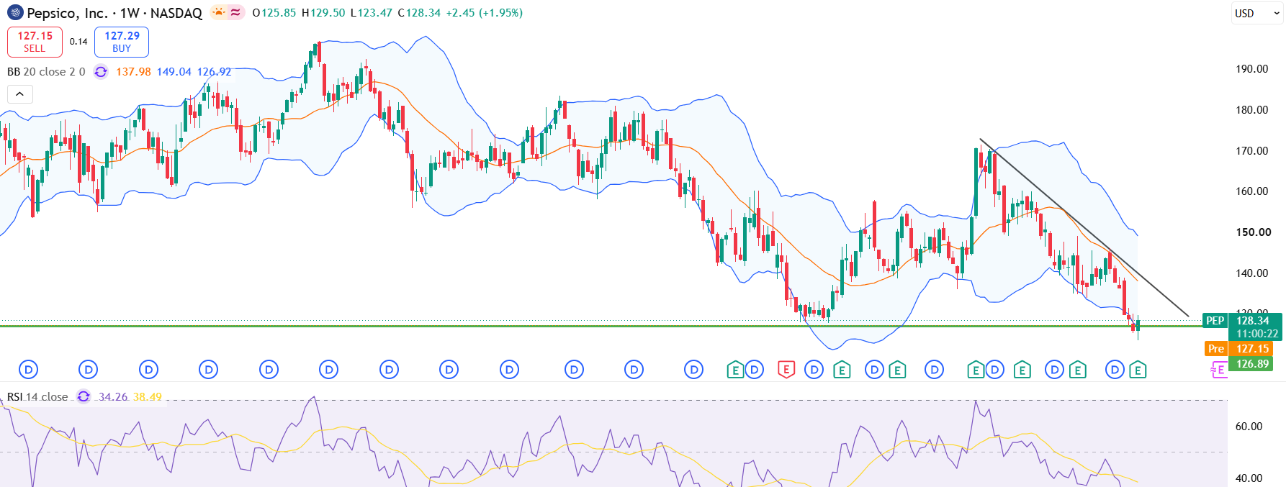This screenshot has width=1286, height=487.
Task: Click the orange Pre 127.15 price label
Action: tap(1238, 349)
